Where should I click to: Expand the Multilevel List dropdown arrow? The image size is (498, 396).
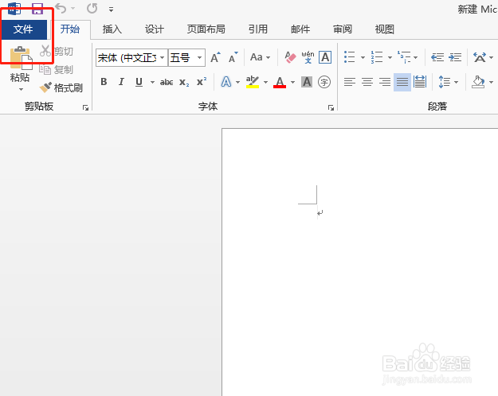pyautogui.click(x=415, y=58)
